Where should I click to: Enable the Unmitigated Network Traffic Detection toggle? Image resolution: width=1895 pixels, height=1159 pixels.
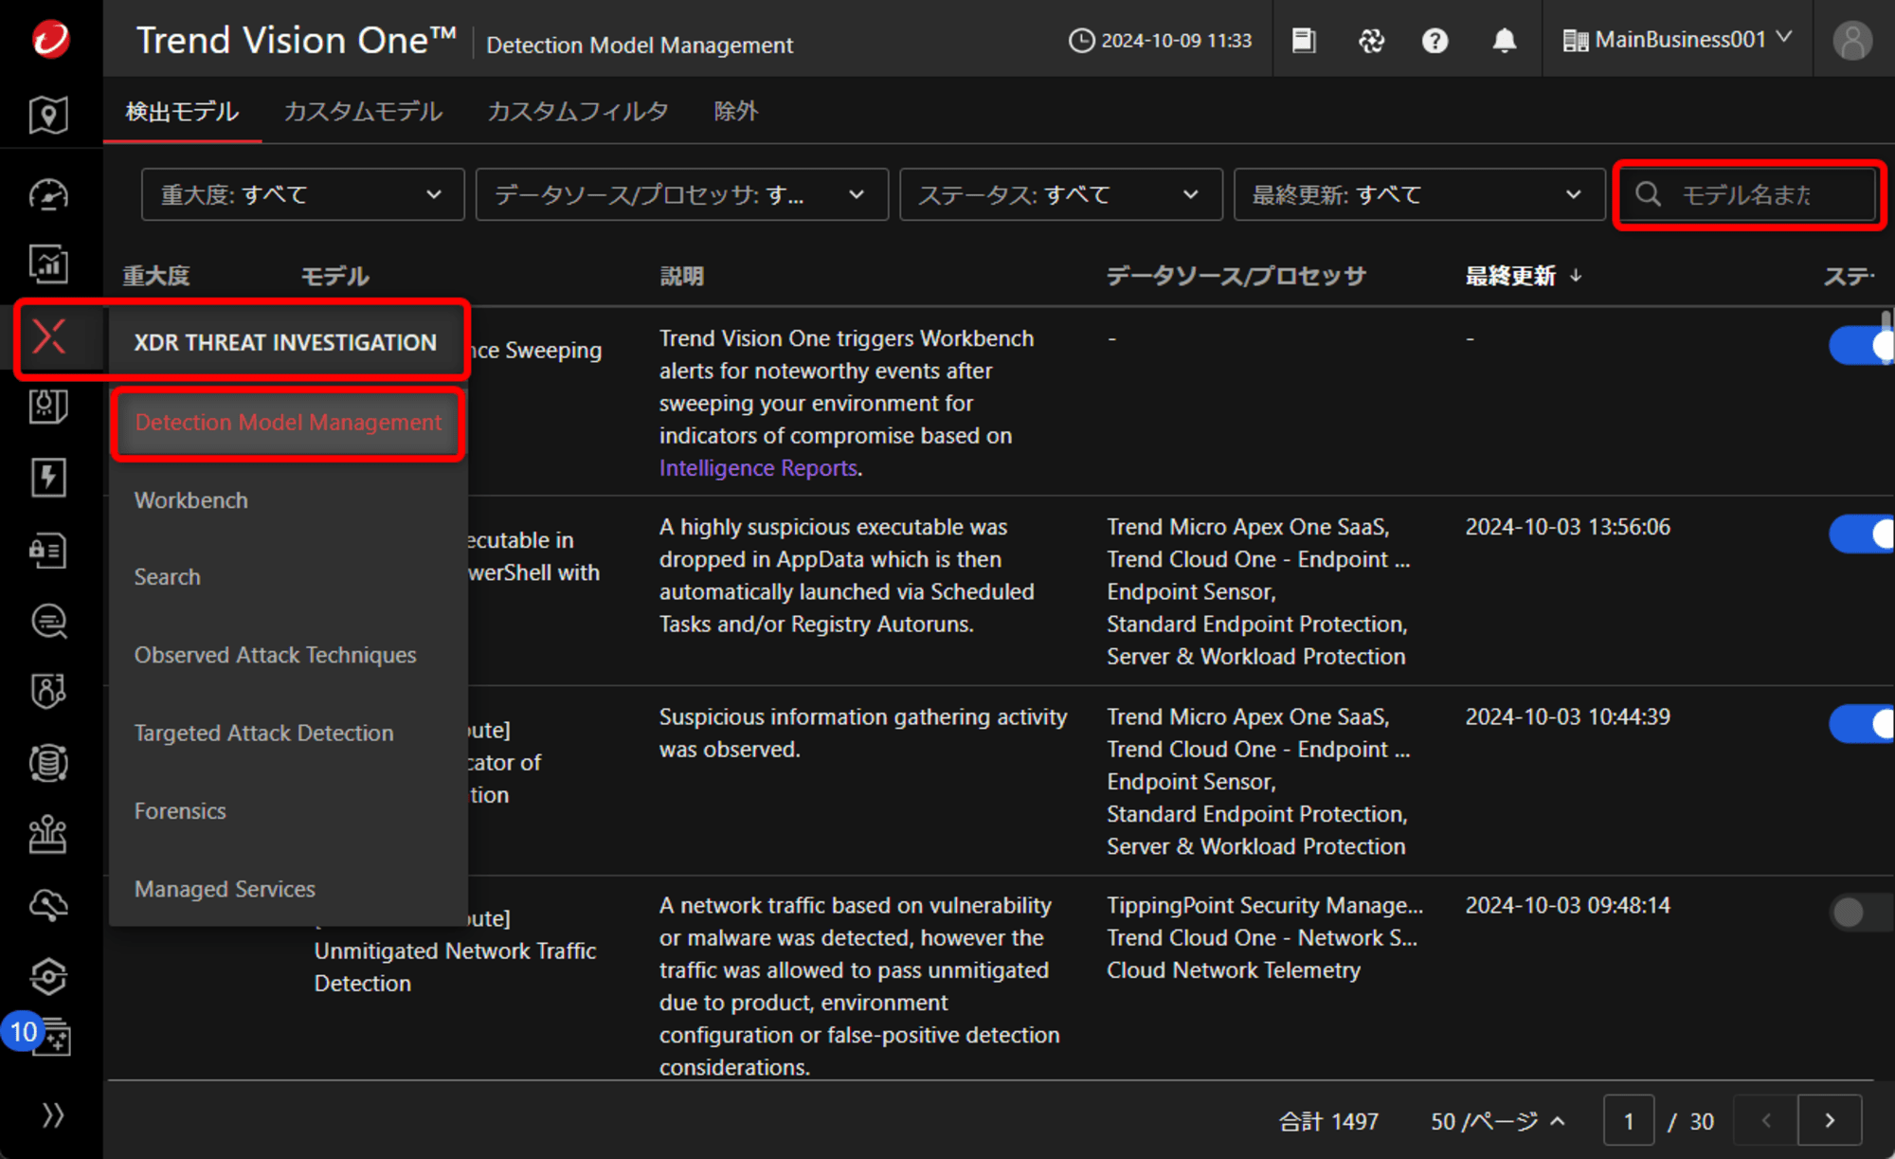click(1861, 913)
